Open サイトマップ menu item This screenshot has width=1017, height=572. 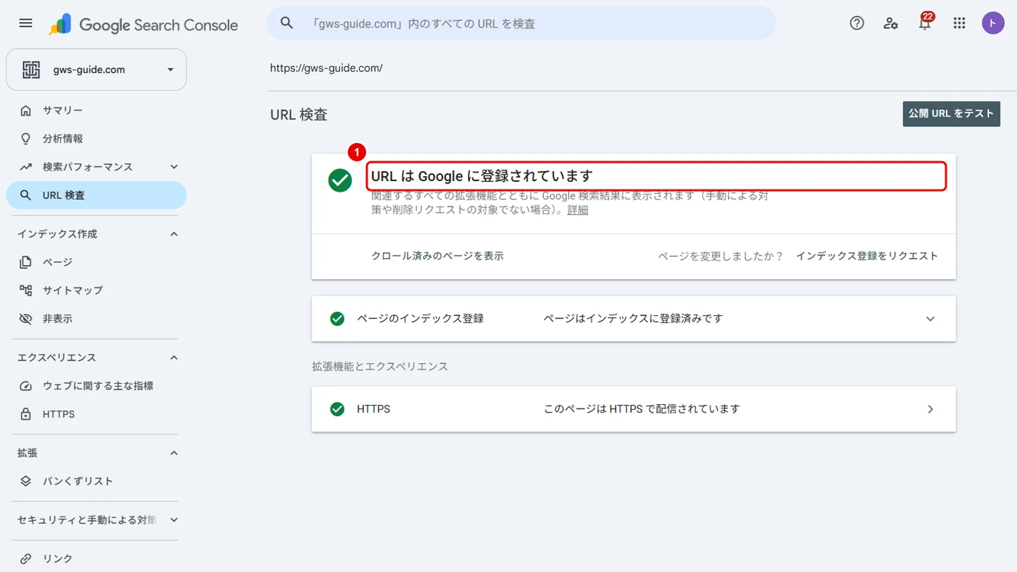coord(96,290)
